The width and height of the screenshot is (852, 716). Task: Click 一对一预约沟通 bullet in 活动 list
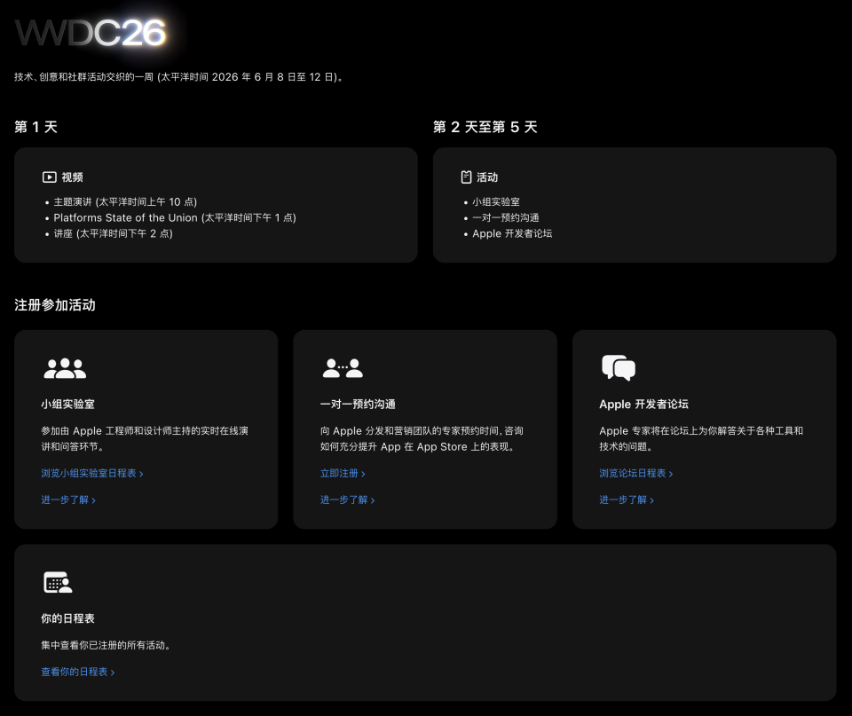point(505,218)
